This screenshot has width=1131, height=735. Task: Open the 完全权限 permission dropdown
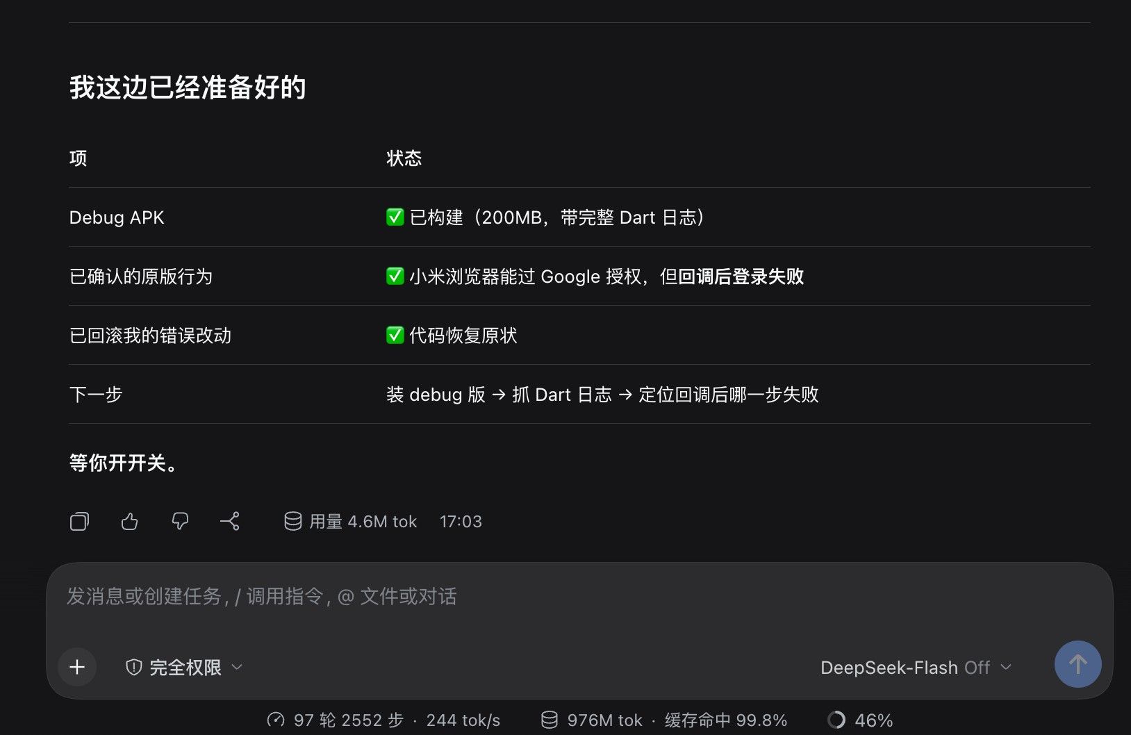click(184, 668)
